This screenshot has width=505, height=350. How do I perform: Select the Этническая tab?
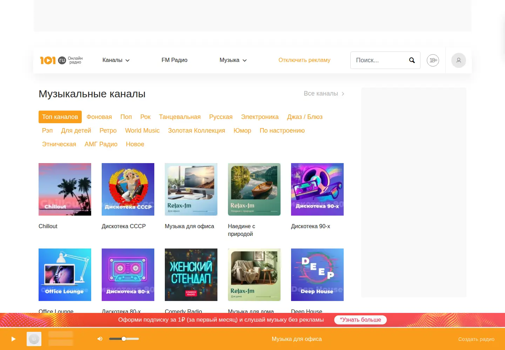pyautogui.click(x=59, y=144)
